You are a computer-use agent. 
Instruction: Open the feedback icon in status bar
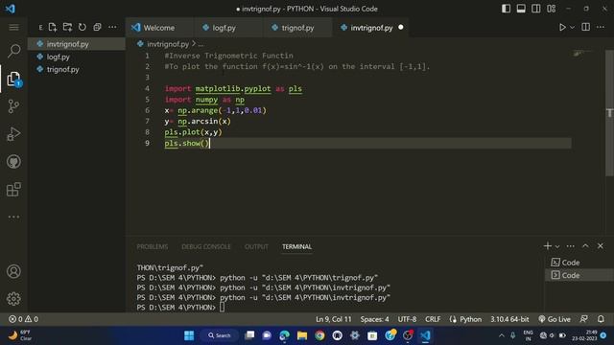point(584,319)
